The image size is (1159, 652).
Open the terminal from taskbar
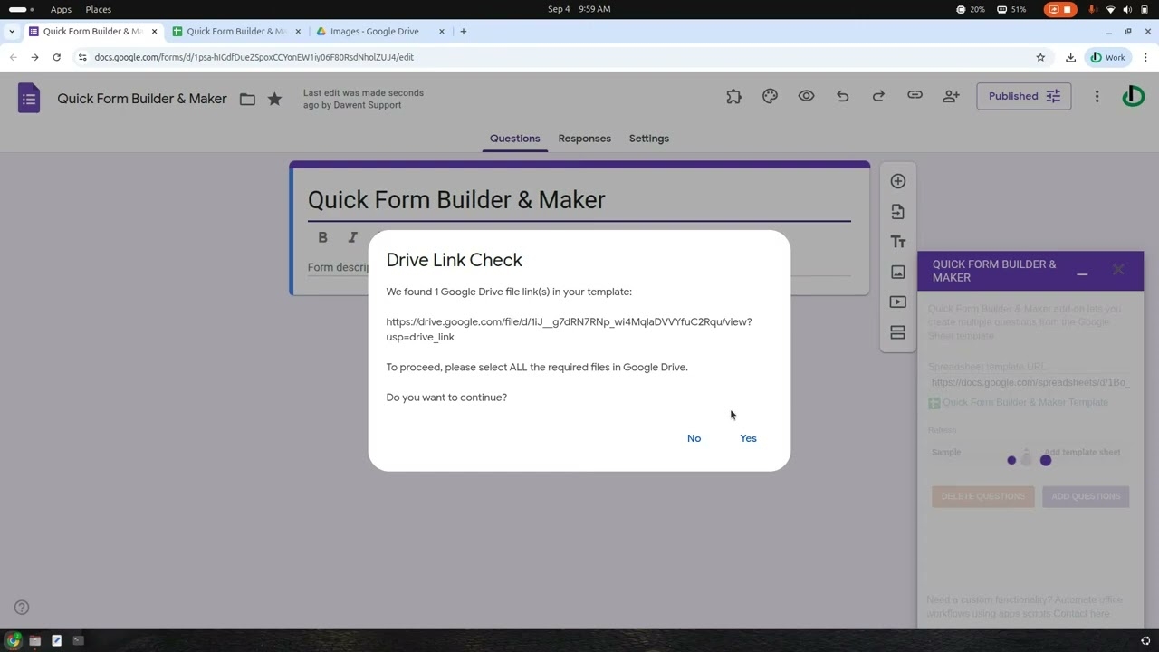(x=78, y=640)
